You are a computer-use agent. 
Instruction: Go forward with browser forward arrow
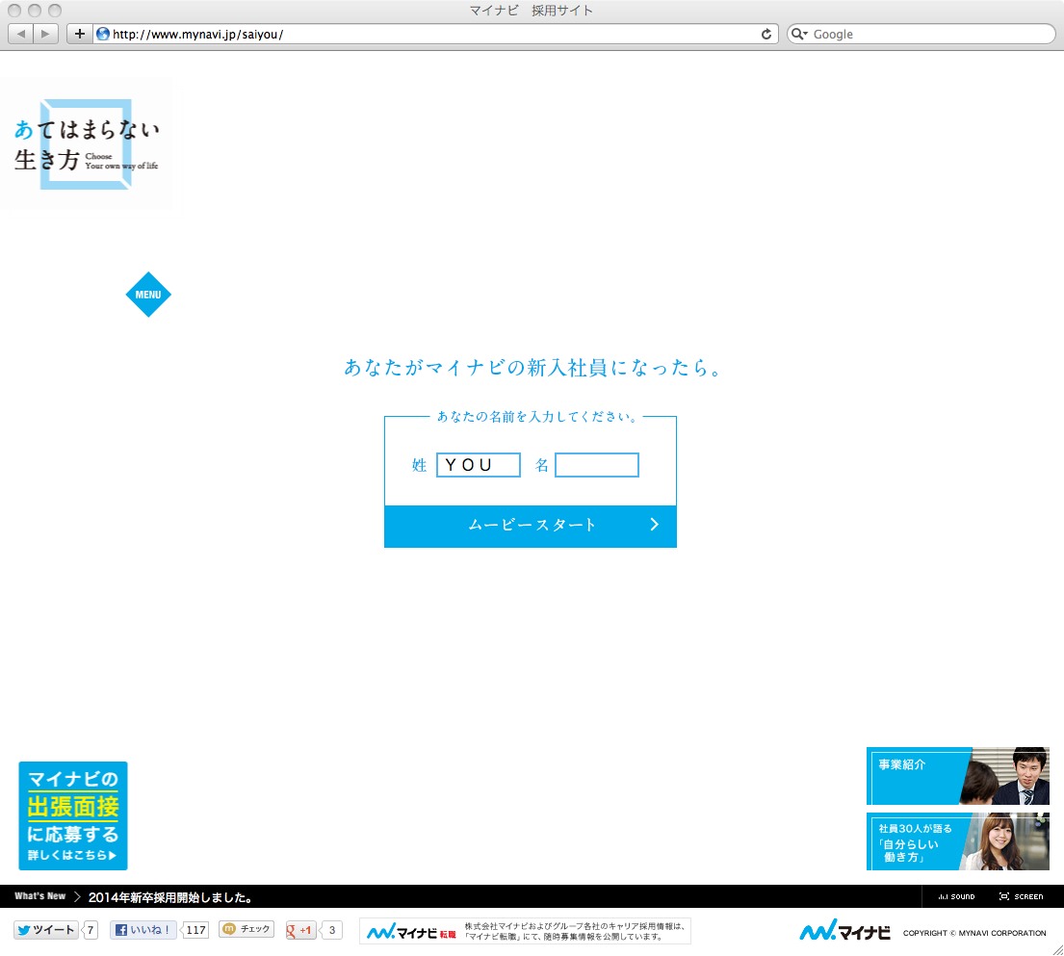[45, 34]
